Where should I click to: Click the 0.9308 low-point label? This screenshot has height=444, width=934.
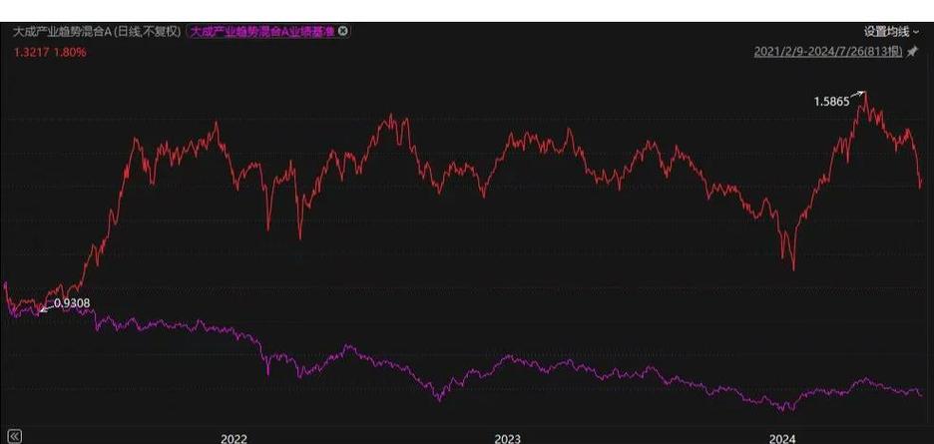point(71,301)
